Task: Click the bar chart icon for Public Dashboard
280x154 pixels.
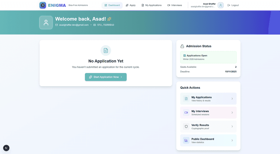Action: pyautogui.click(x=186, y=140)
